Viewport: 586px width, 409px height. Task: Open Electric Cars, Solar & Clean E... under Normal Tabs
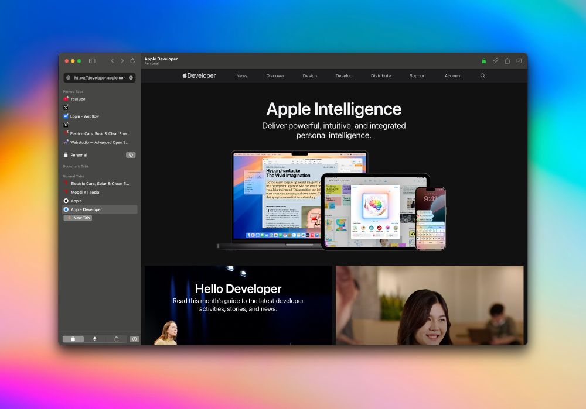click(x=99, y=183)
